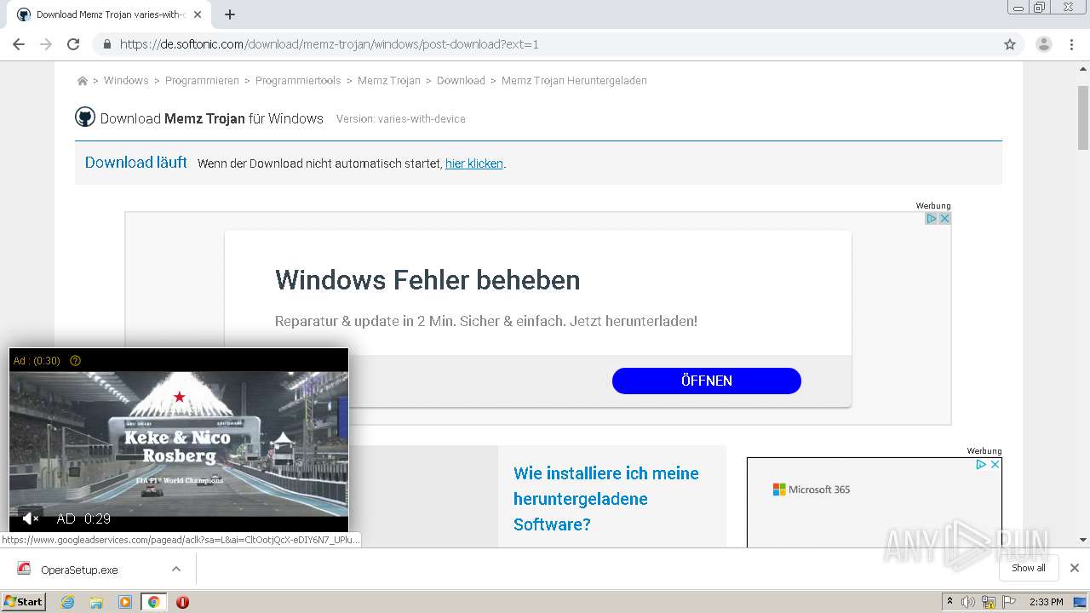This screenshot has width=1090, height=613.
Task: Click the system clock 2:33 PM
Action: click(x=1046, y=602)
